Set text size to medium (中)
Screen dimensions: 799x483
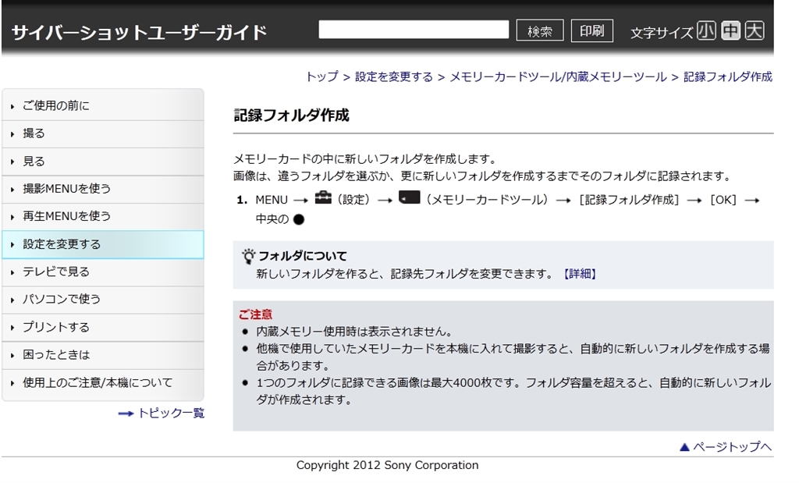pos(730,31)
